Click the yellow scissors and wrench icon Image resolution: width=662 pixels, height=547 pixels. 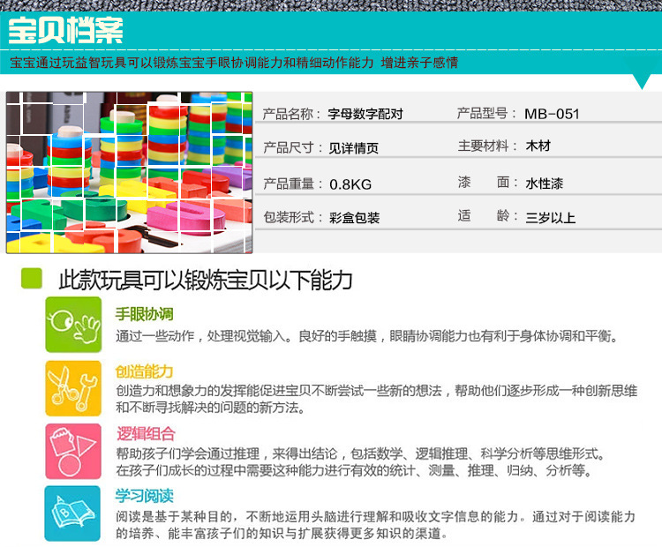[73, 388]
